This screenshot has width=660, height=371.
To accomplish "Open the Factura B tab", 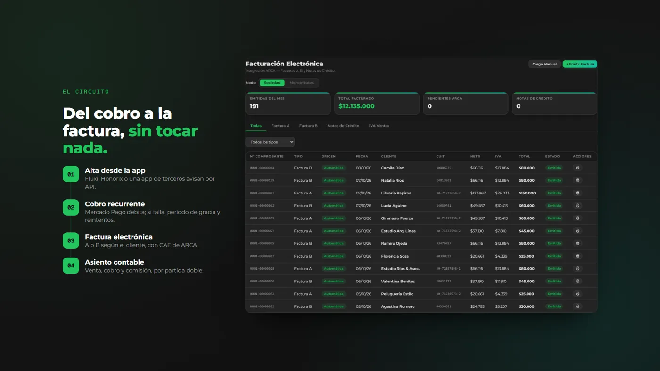I will (308, 126).
